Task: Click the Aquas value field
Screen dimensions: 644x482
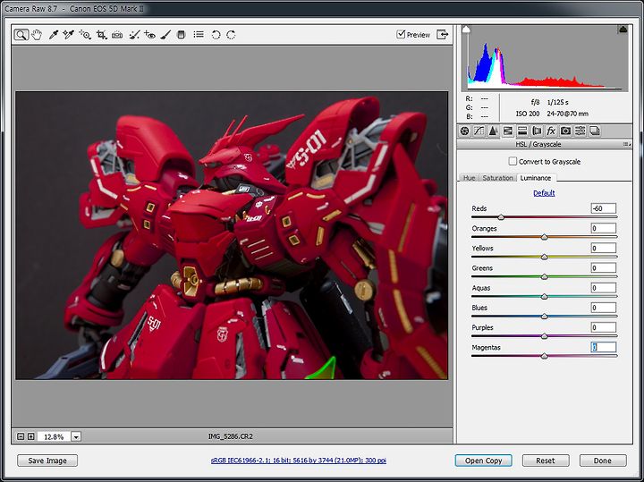Action: tap(604, 288)
